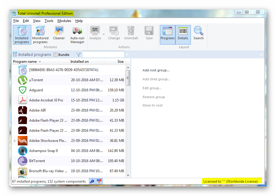Open the Help menu

(79, 21)
